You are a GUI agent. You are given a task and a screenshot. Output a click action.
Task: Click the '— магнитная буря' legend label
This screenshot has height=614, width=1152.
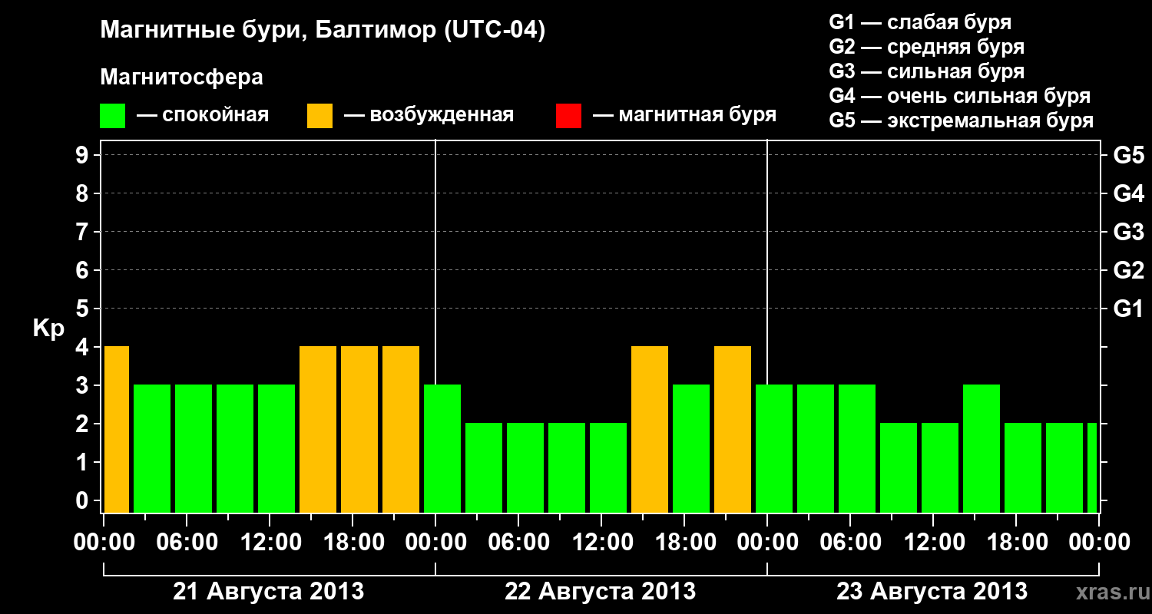click(x=684, y=115)
